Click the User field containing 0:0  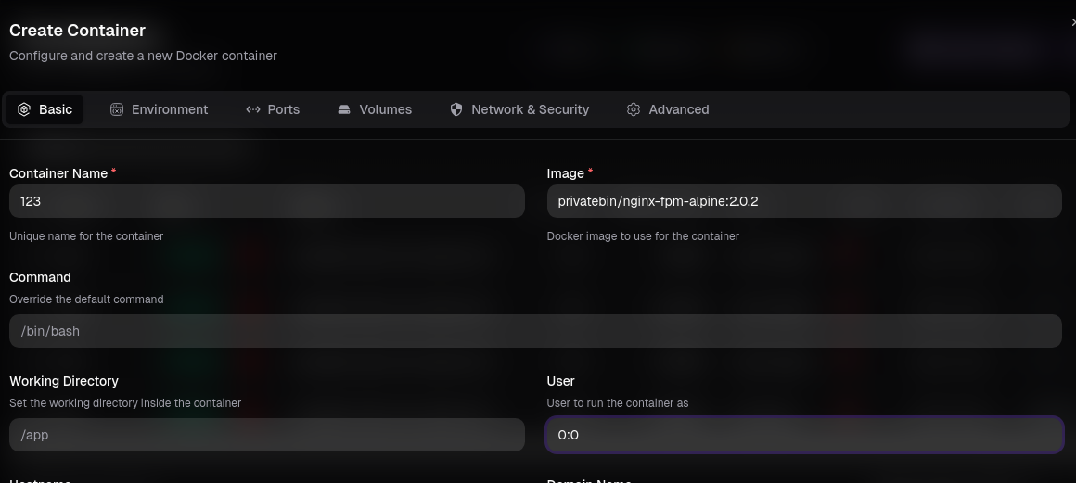coord(803,435)
